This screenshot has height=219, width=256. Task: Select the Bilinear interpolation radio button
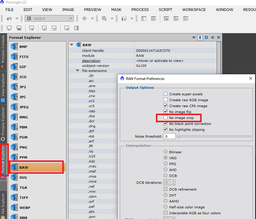166,152
